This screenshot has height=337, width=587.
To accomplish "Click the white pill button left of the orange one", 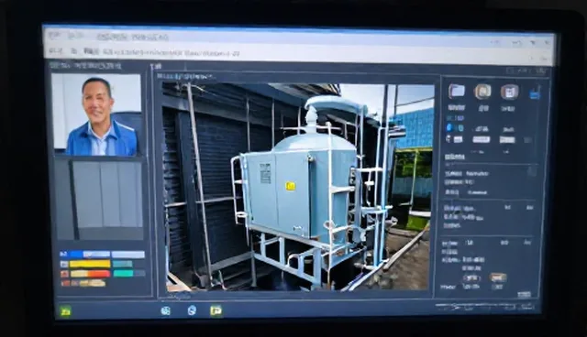I will (x=471, y=278).
